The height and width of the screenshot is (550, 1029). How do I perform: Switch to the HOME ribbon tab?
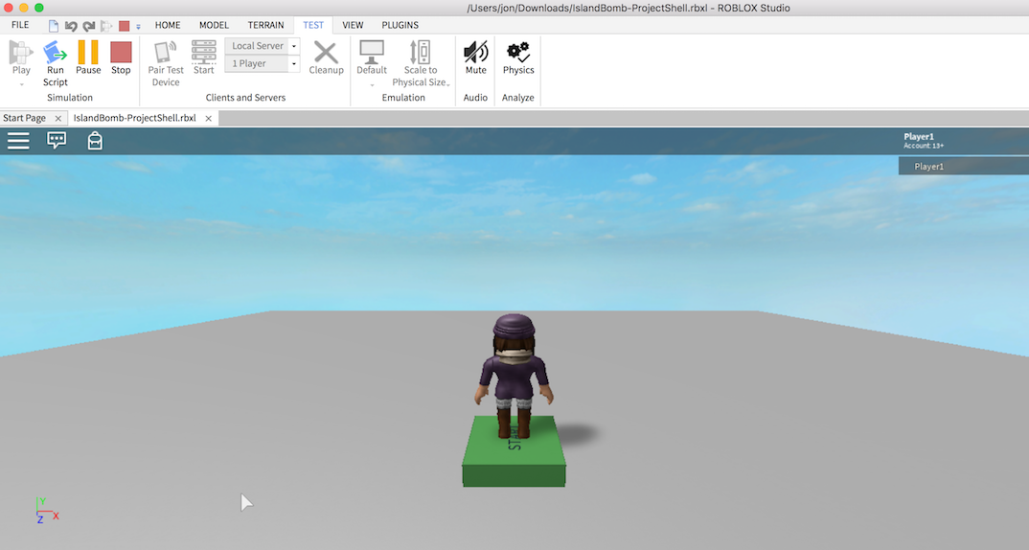pyautogui.click(x=168, y=25)
